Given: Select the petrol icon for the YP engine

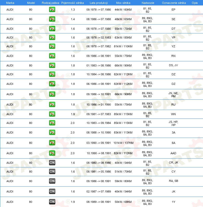Looking at the screenshot, I should [x=52, y=38].
